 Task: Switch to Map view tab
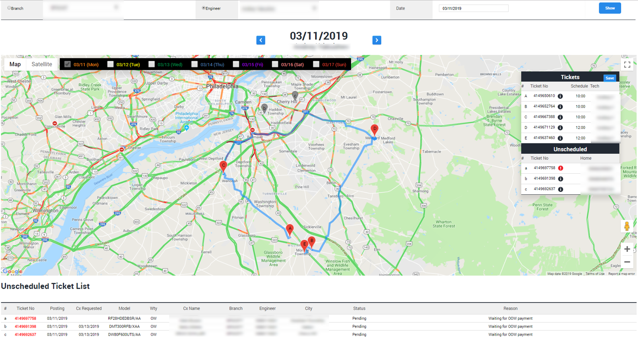tap(15, 64)
